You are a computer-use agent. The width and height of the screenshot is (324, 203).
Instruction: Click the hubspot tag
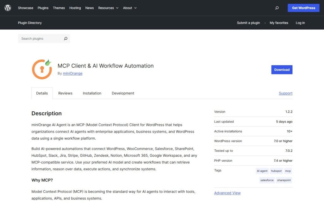[276, 171]
